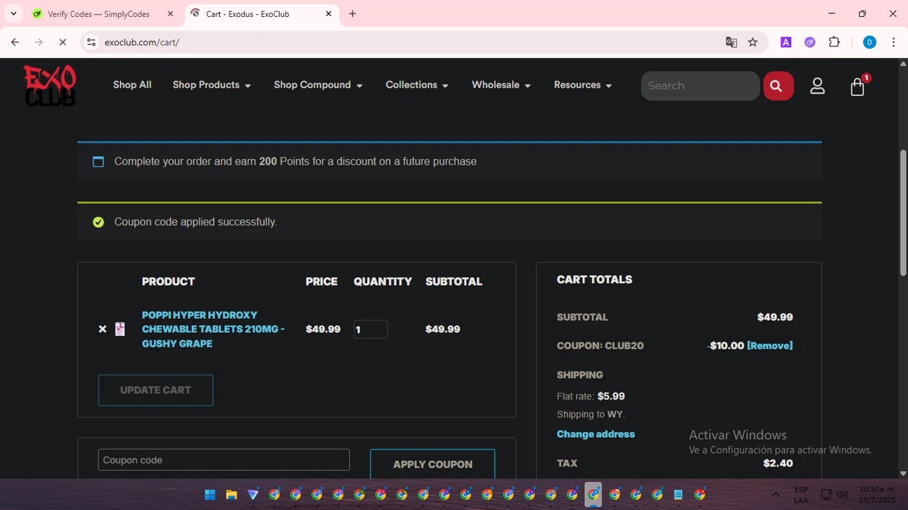Click the Coupon code applied successfully message
The image size is (908, 510).
(196, 222)
